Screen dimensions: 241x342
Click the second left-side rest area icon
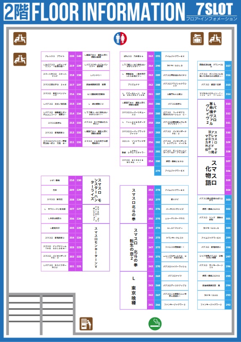pyautogui.click(x=20, y=59)
